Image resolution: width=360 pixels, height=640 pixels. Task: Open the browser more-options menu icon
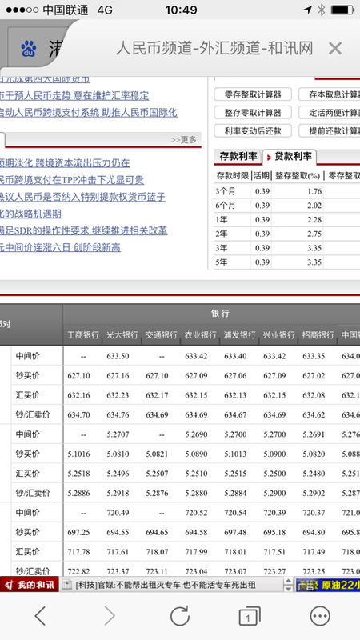coord(319,615)
